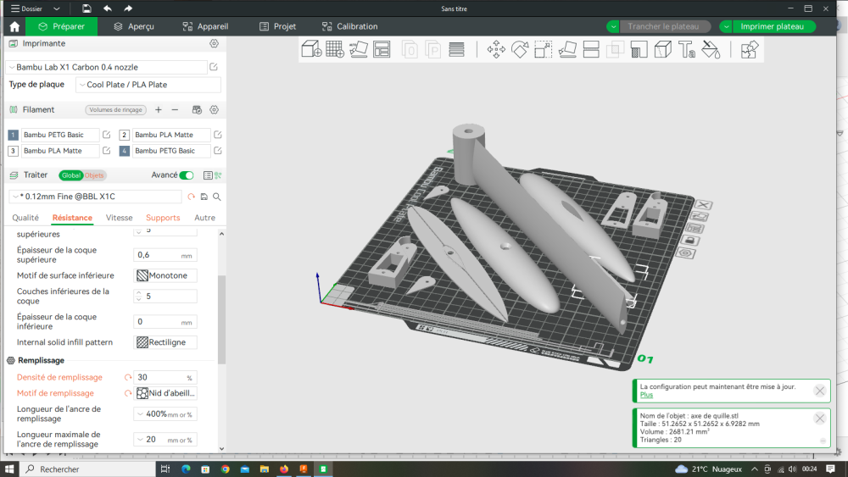Click the Plus link in notification
Image resolution: width=848 pixels, height=477 pixels.
(646, 395)
